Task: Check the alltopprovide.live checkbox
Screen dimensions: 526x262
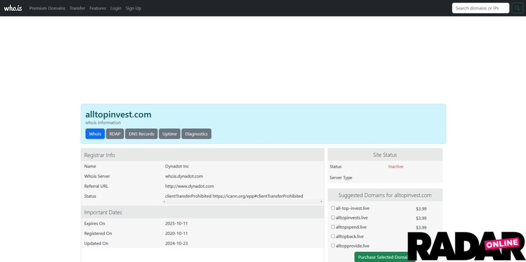Action: [333, 246]
